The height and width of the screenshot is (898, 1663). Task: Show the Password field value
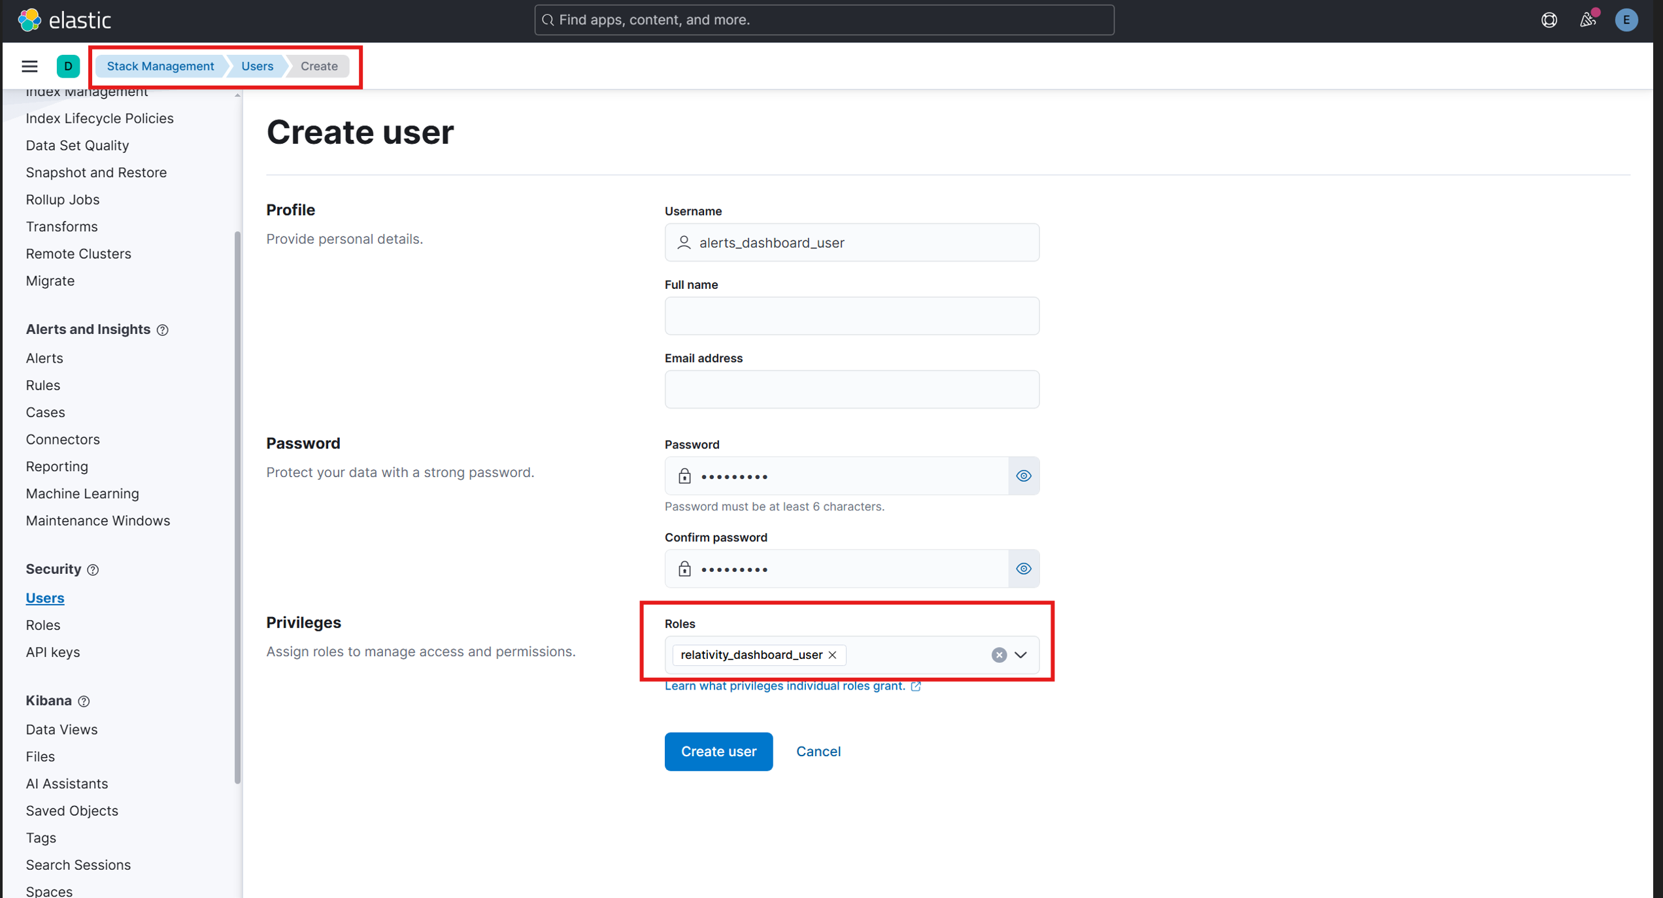tap(1023, 476)
